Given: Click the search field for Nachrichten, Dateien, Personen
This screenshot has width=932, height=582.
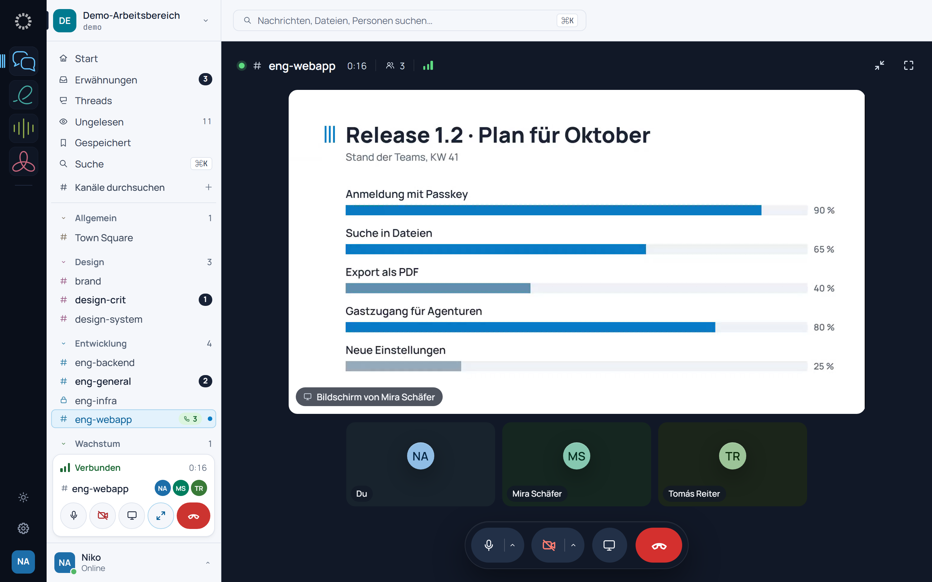Looking at the screenshot, I should coord(409,20).
